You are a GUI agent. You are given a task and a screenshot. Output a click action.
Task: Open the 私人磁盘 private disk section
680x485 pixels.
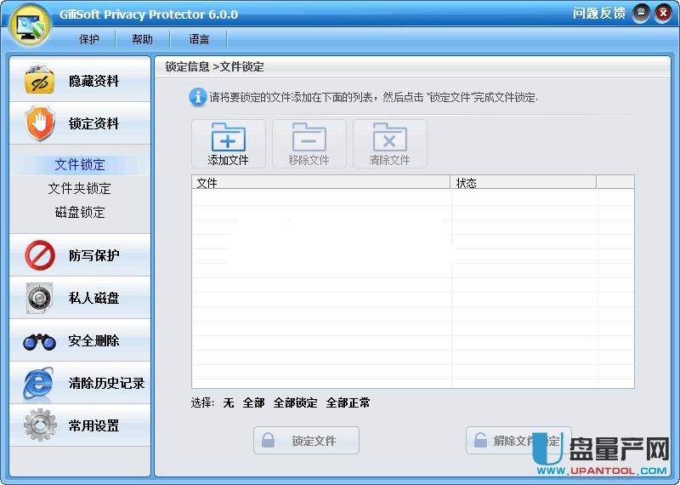click(80, 298)
